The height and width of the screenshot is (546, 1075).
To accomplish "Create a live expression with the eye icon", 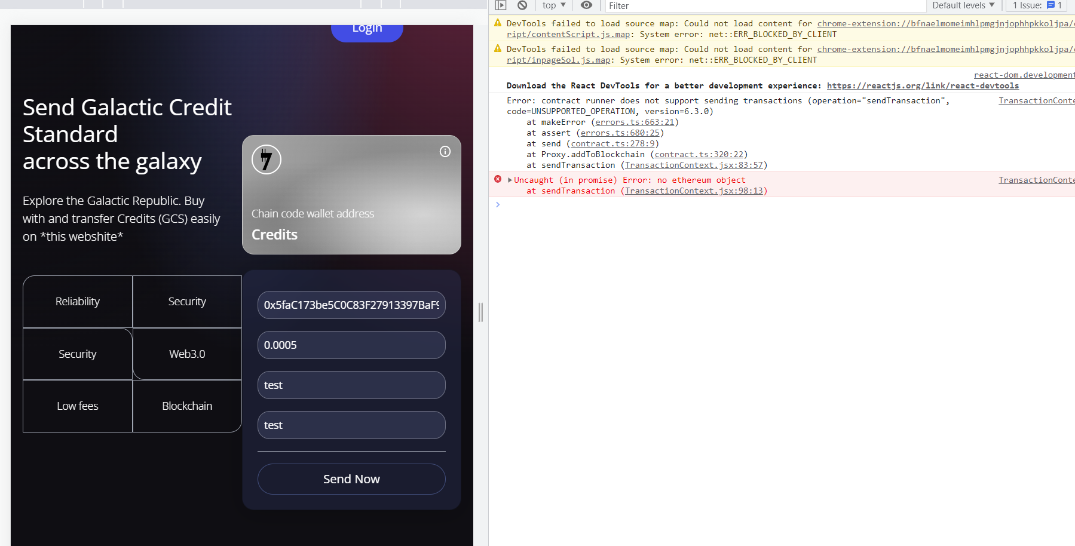I will click(586, 5).
